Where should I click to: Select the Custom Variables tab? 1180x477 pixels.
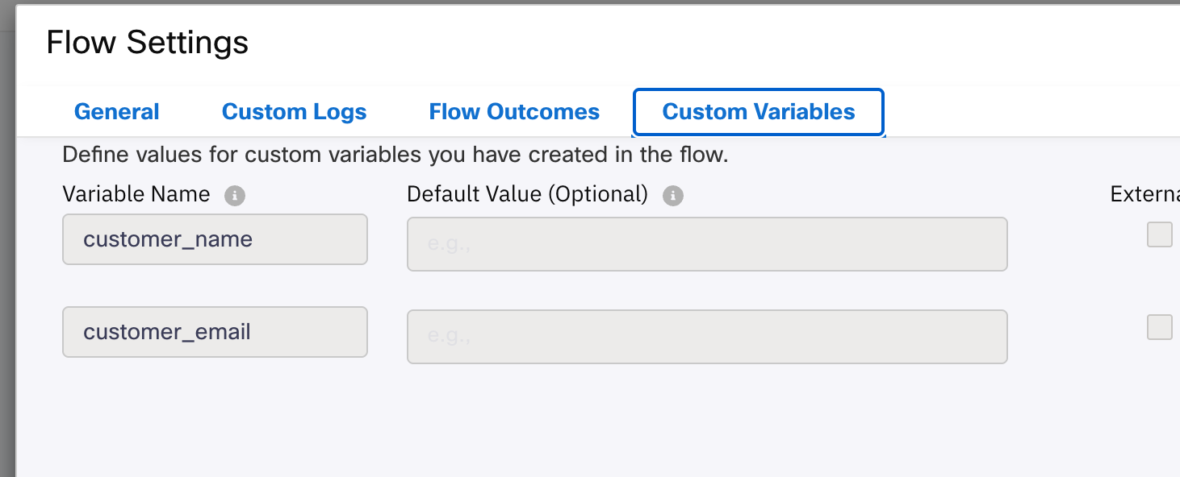[759, 112]
